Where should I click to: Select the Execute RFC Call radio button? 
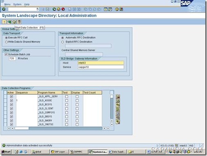click(x=6, y=38)
